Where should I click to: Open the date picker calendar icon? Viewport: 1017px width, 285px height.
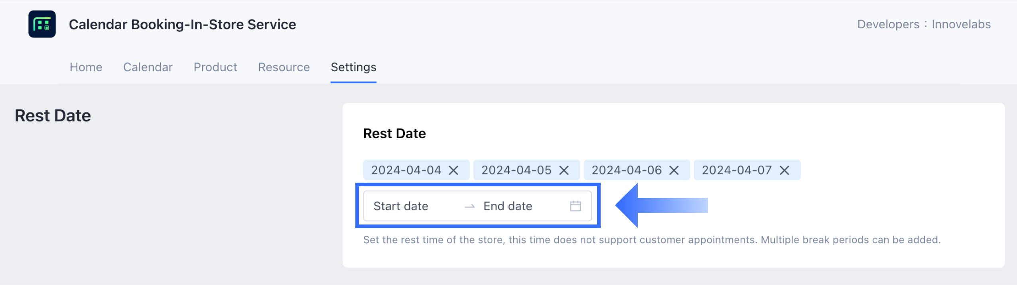(x=575, y=206)
